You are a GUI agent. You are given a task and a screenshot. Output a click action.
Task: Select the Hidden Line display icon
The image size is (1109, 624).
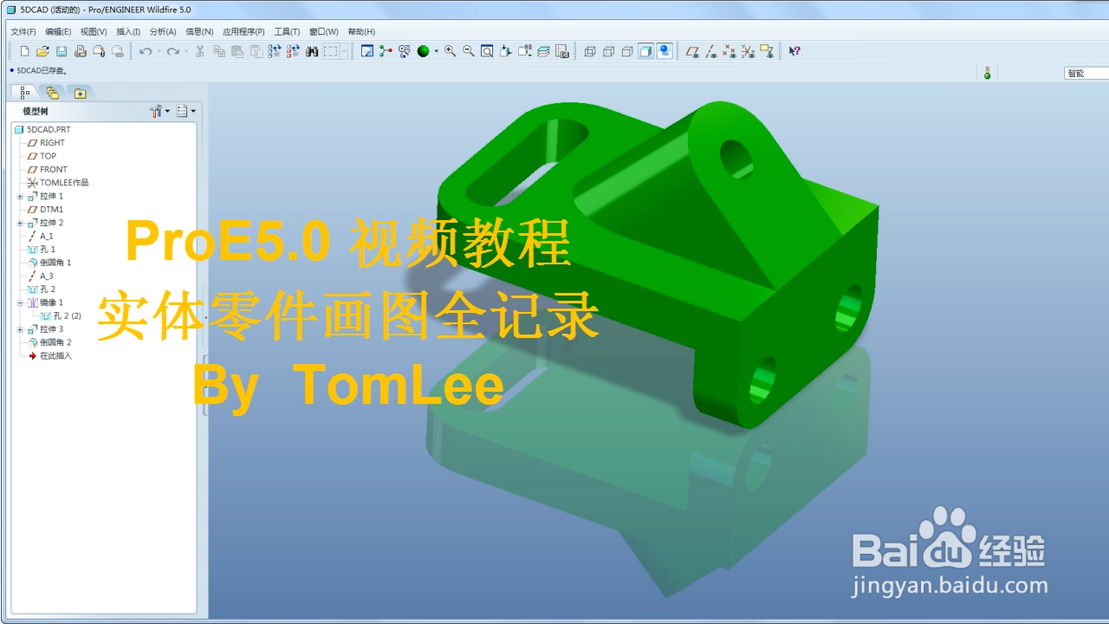click(608, 51)
